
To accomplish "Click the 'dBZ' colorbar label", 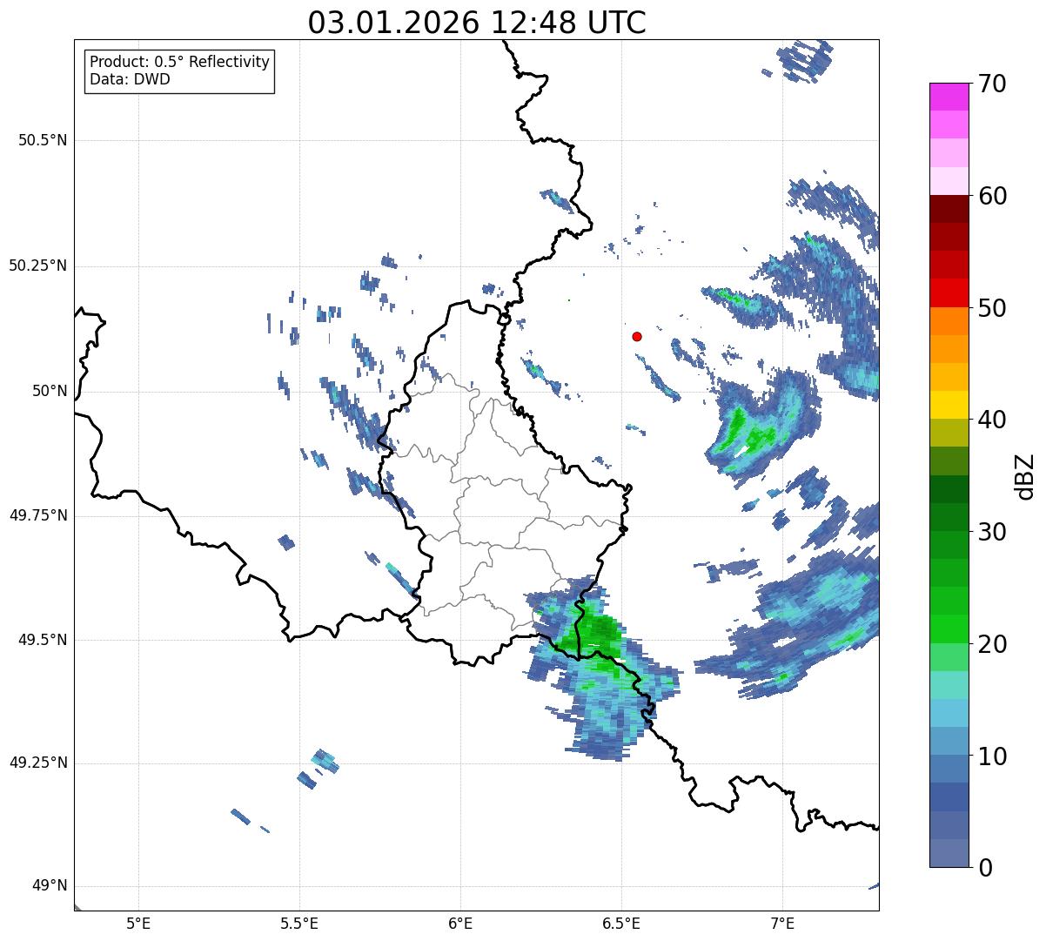I will [1025, 475].
